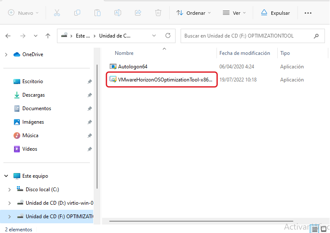Click the Expulsar eject button
Screen dimensions: 330x233
coord(276,13)
